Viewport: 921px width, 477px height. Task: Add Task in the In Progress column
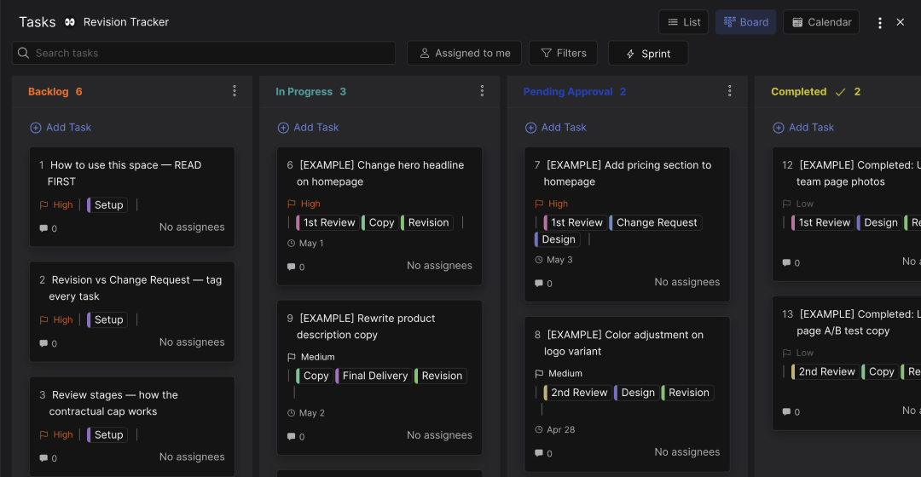[x=309, y=127]
